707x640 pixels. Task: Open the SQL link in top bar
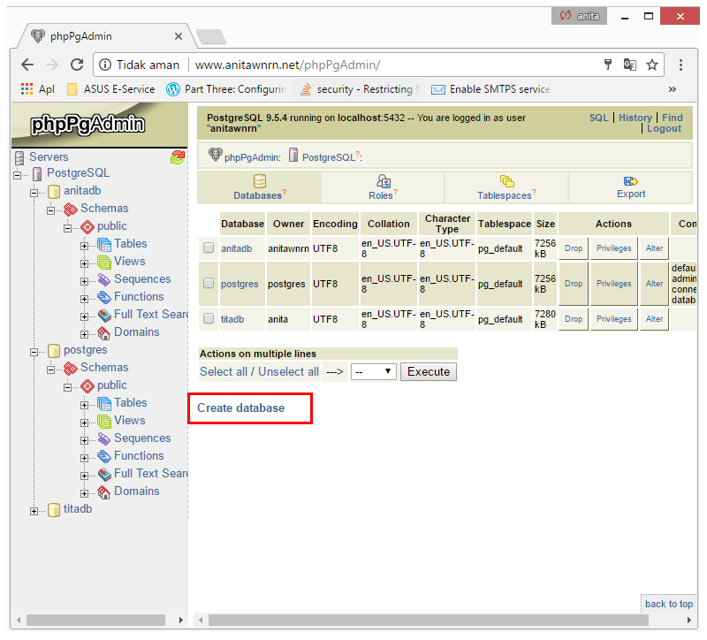tap(599, 118)
